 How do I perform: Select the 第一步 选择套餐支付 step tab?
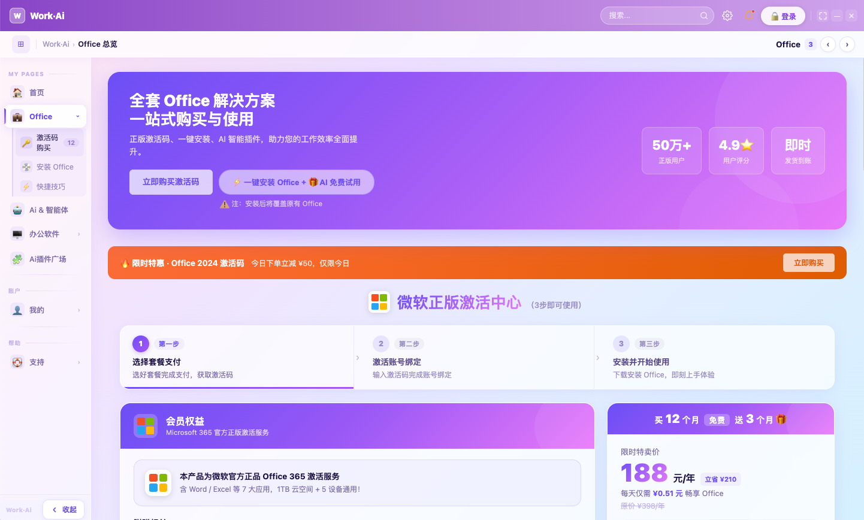(x=237, y=358)
